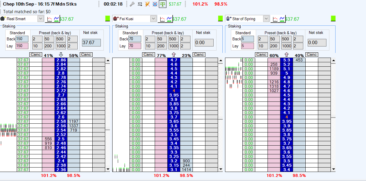Click price 5.1 in Star of Spring ladder
366x181 pixels.
(287, 69)
